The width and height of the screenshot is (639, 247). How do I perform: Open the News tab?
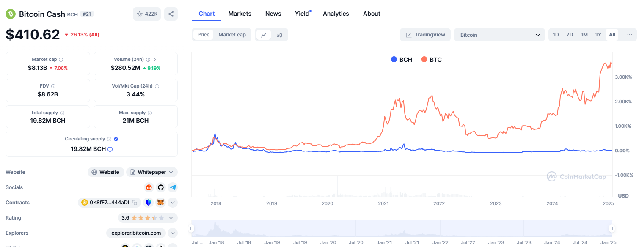[x=273, y=14]
